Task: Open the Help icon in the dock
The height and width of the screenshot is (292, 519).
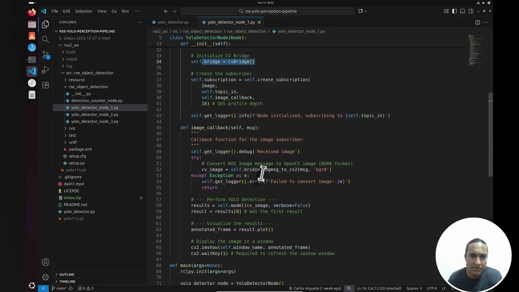Action: pos(32,48)
